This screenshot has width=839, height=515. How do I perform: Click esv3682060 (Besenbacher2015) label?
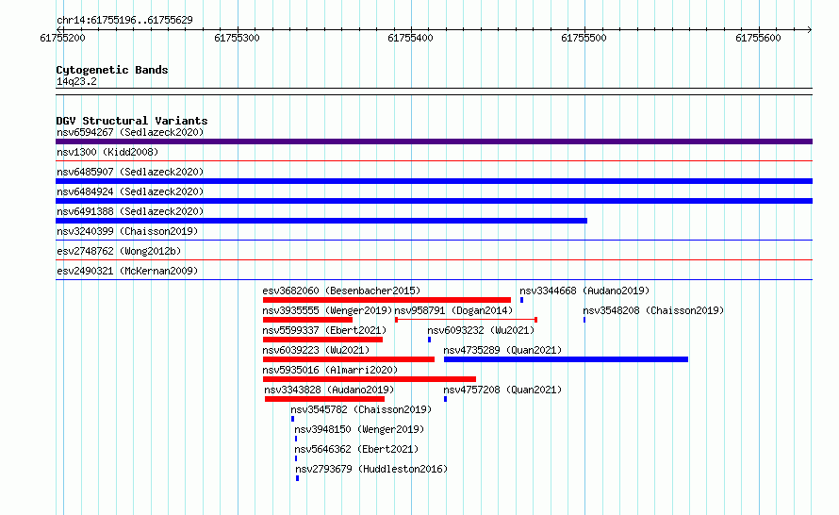point(341,291)
